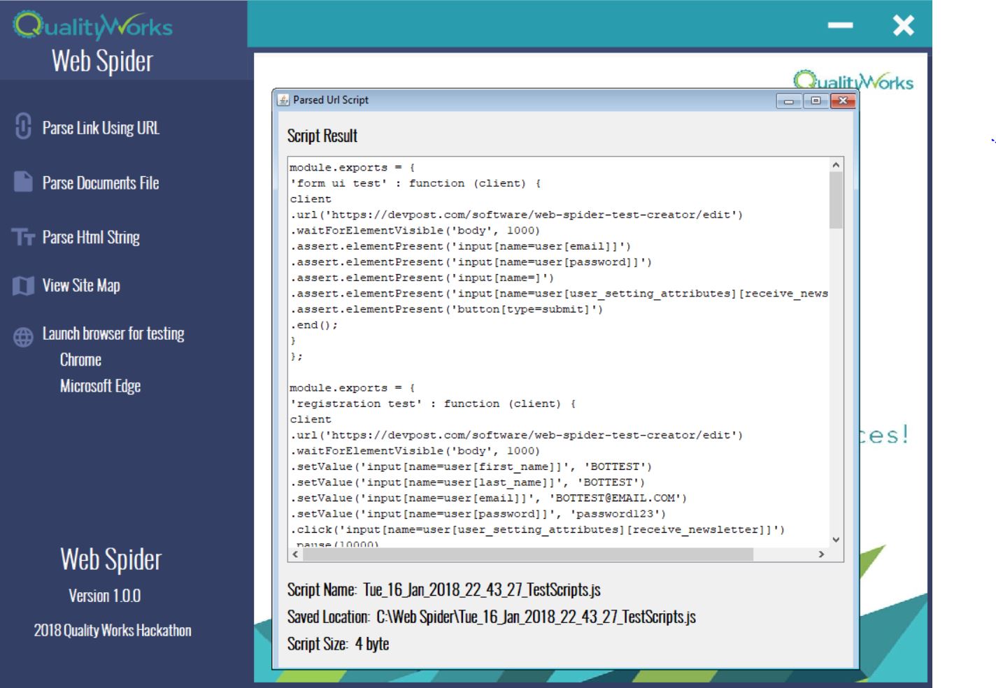This screenshot has height=688, width=996.
Task: Click the .click line for receive_newsletter
Action: click(x=537, y=529)
